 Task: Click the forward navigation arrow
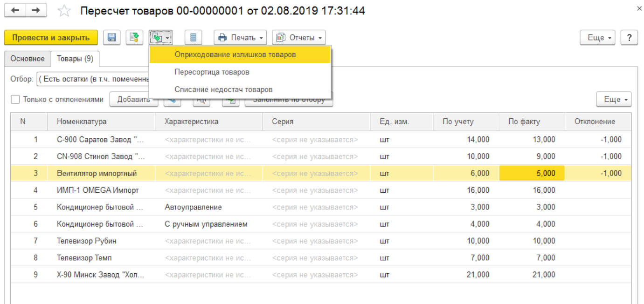tap(36, 11)
